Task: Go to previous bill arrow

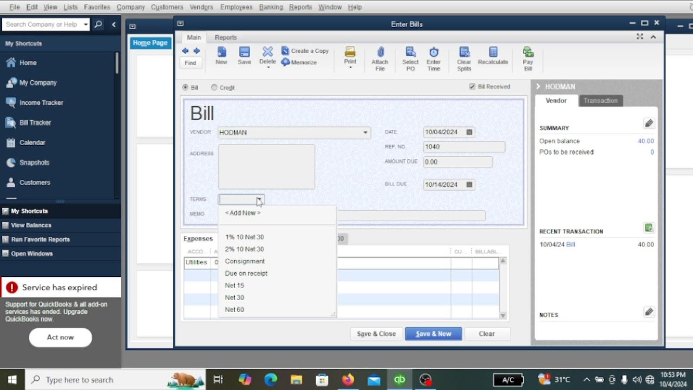Action: click(185, 51)
